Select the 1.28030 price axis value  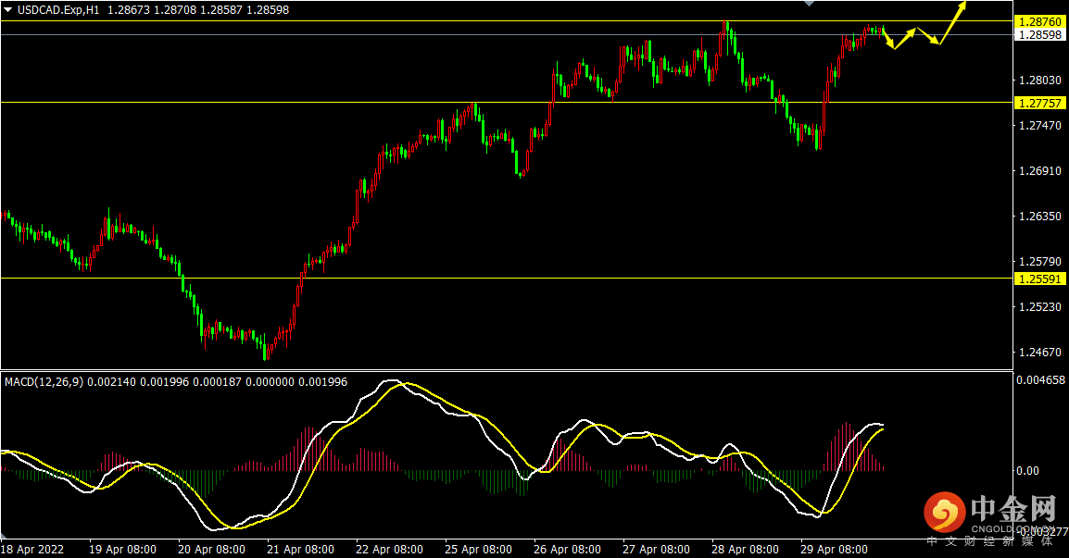point(1039,81)
